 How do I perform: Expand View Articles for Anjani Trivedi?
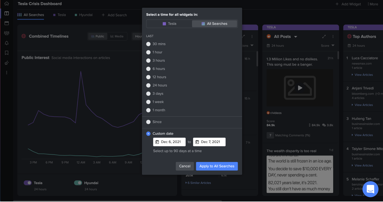362,105
